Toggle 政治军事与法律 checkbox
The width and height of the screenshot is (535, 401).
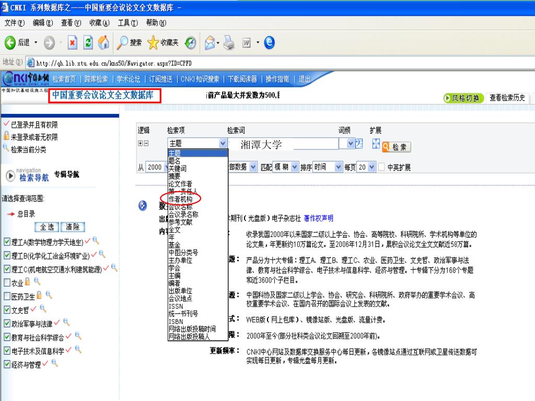pyautogui.click(x=7, y=324)
